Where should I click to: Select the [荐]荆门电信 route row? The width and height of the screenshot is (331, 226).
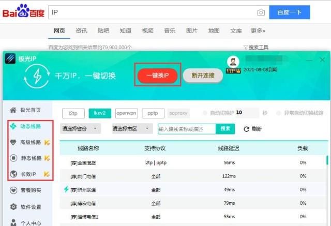pos(193,176)
